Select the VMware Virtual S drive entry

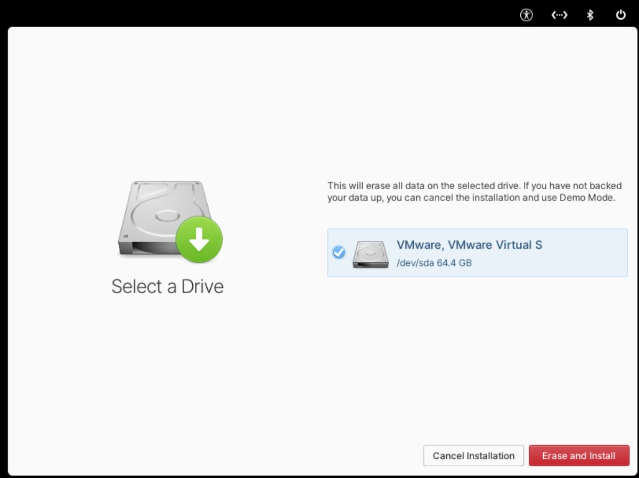pyautogui.click(x=478, y=252)
